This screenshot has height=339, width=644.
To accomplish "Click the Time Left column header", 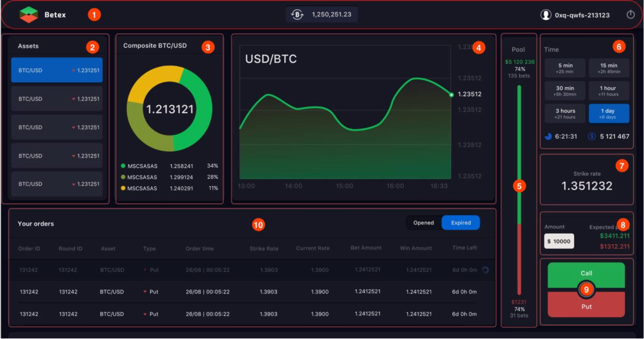I will tap(464, 248).
